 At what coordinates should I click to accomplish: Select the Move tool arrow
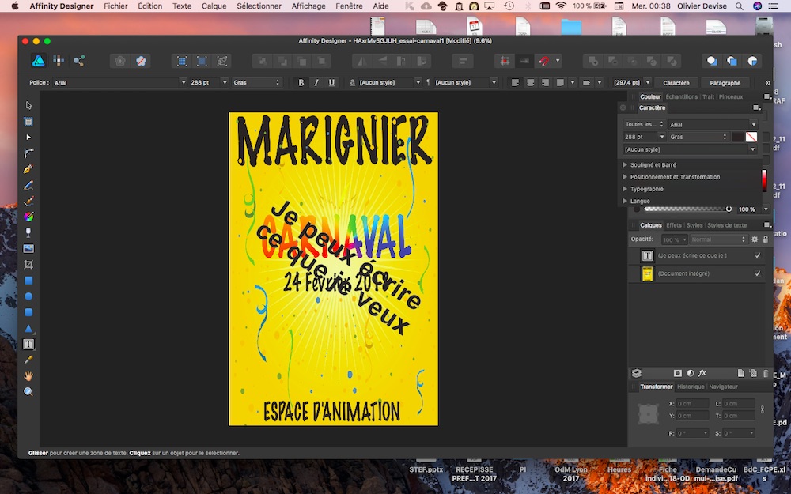pyautogui.click(x=28, y=105)
